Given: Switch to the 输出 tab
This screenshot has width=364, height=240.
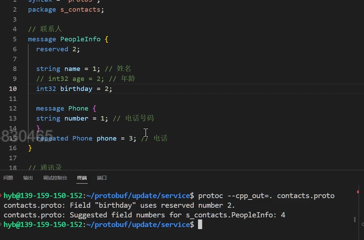Looking at the screenshot, I should coord(28,178).
